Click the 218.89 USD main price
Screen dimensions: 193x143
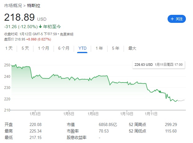(20, 18)
